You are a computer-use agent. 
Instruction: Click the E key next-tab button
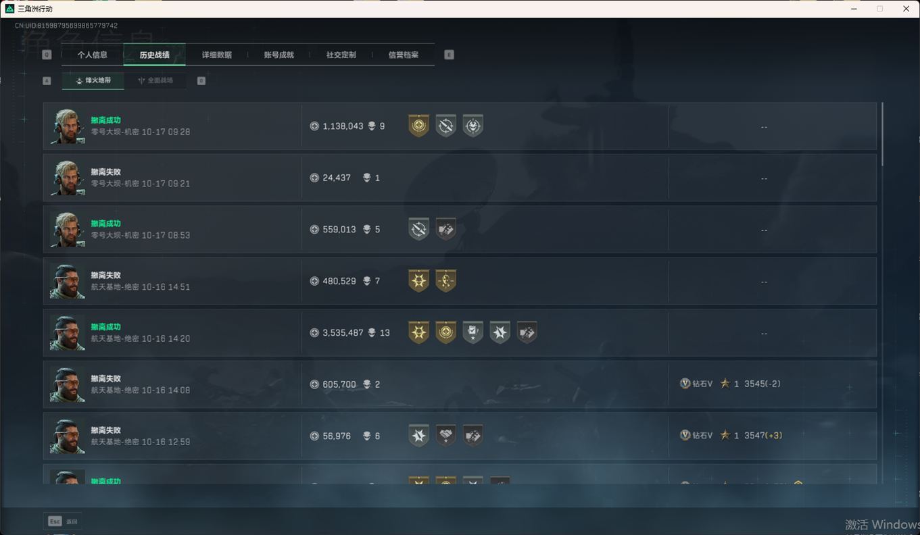pyautogui.click(x=449, y=55)
